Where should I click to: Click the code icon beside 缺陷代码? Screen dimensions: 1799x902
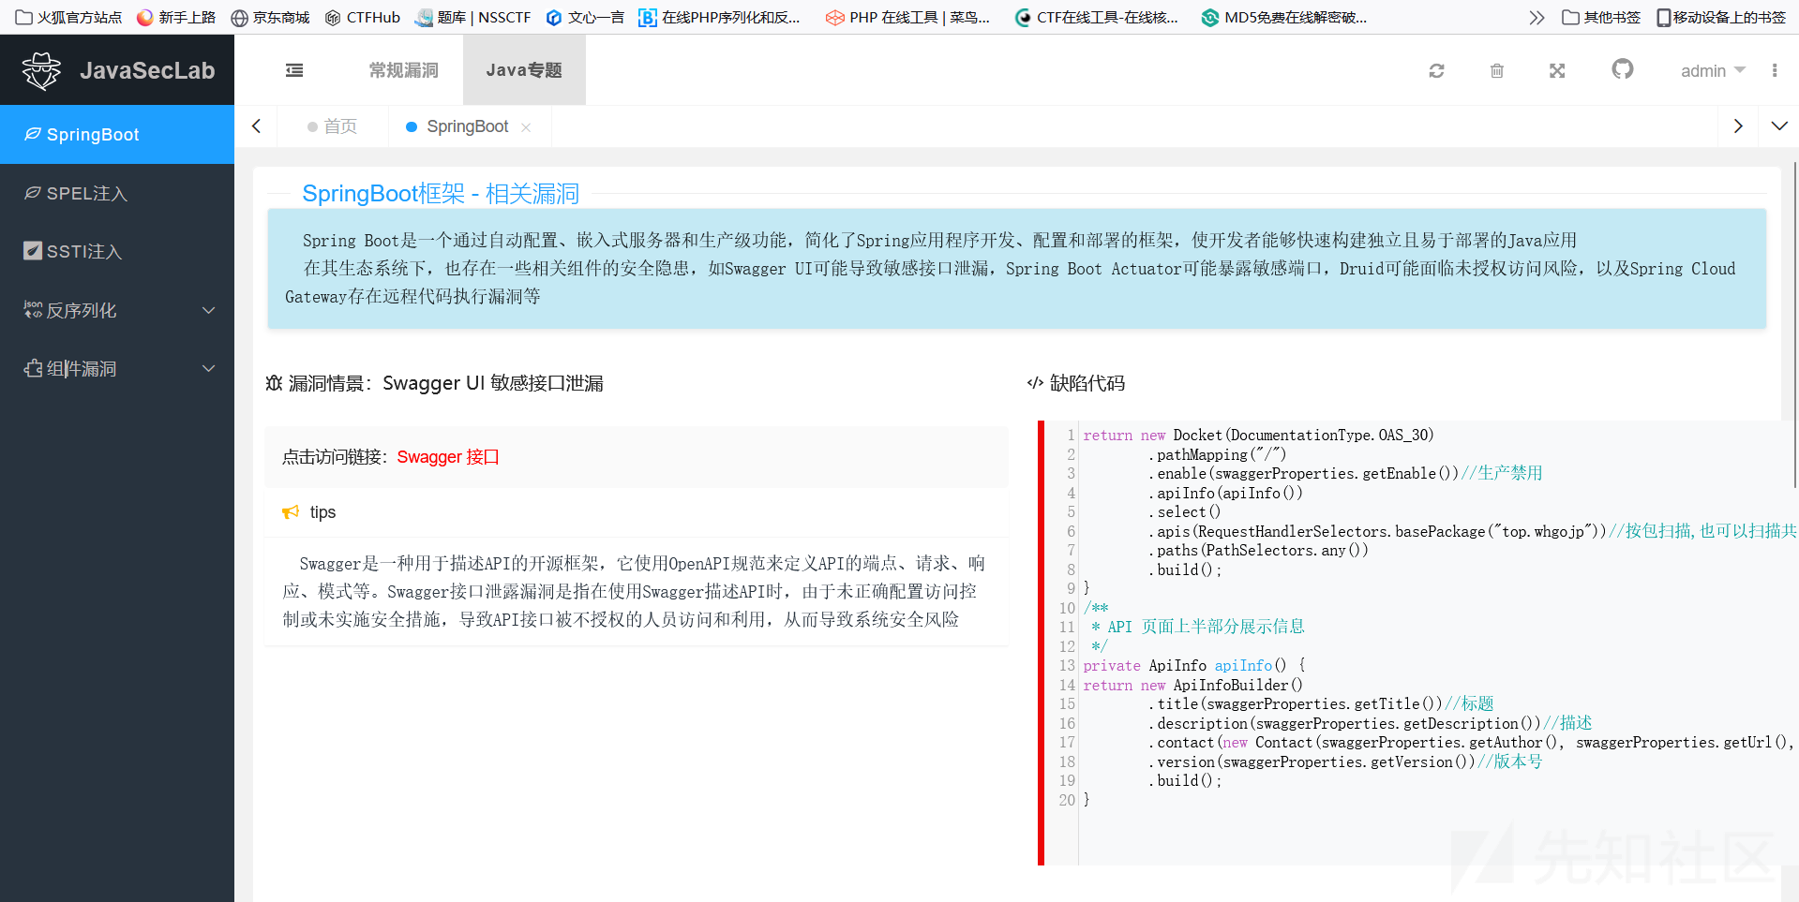click(x=1035, y=383)
